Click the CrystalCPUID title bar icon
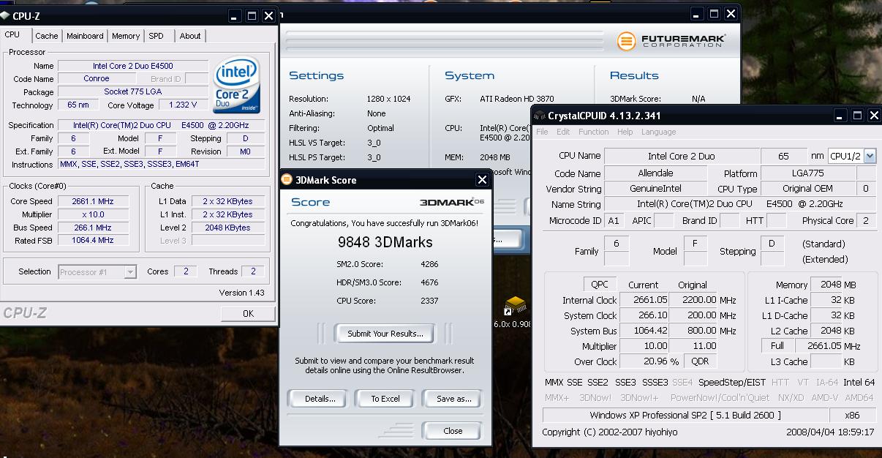 click(x=540, y=116)
